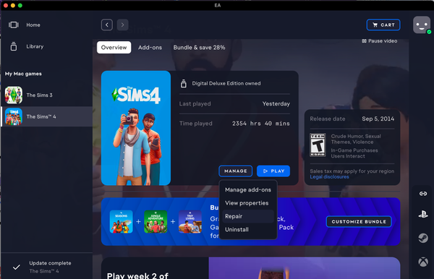Viewport: 434px width, 279px height.
Task: Select Repair from the Manage menu
Action: coord(248,216)
